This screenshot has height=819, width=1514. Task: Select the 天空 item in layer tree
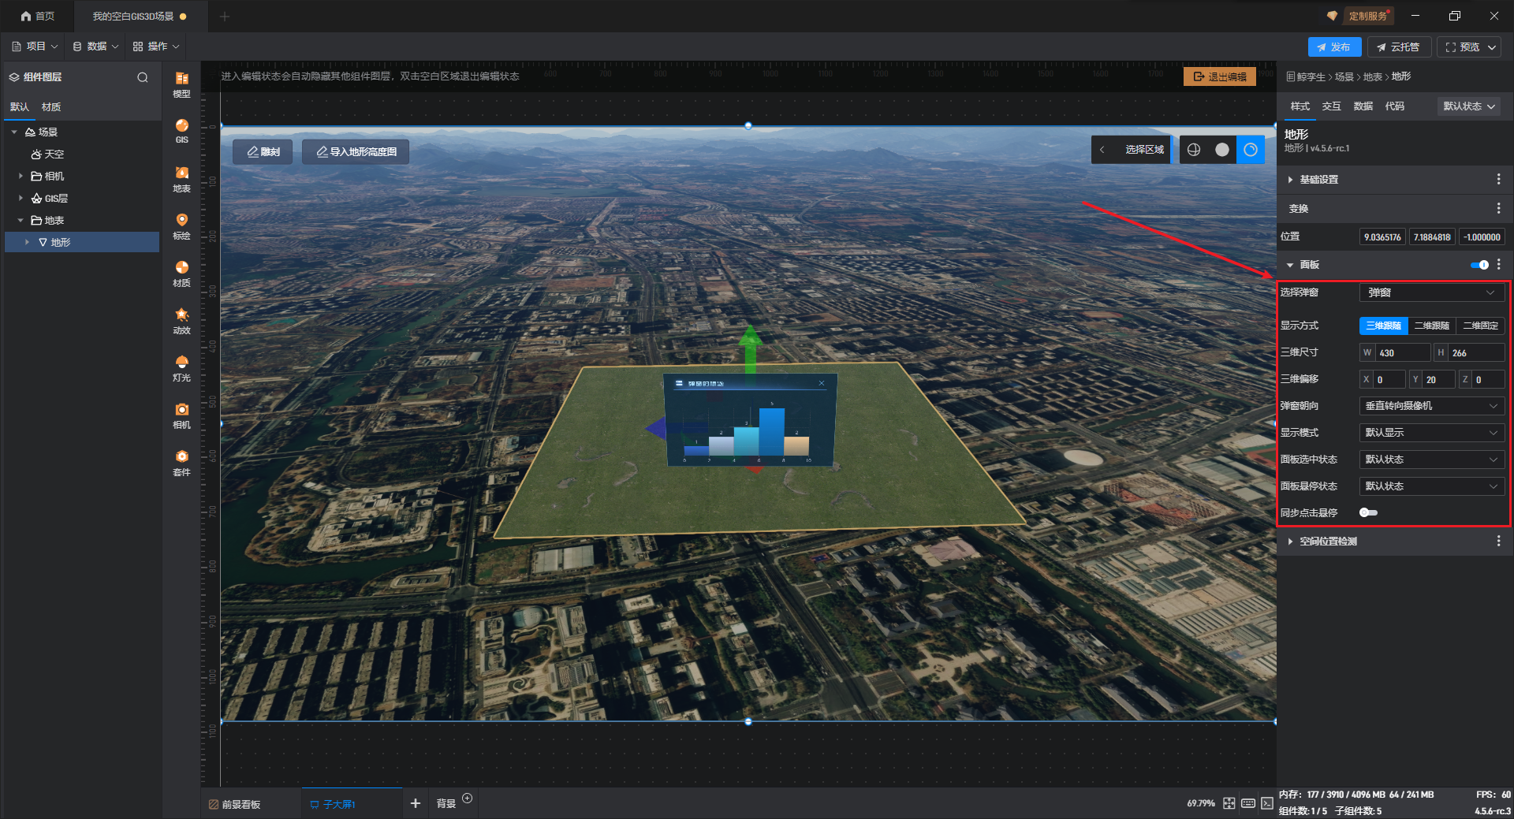(54, 154)
